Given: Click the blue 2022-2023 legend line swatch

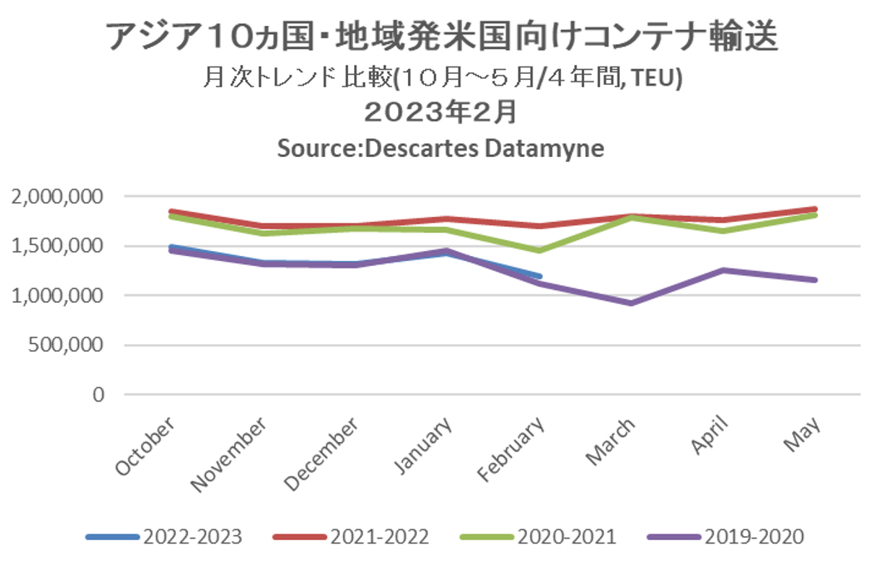Looking at the screenshot, I should 111,537.
